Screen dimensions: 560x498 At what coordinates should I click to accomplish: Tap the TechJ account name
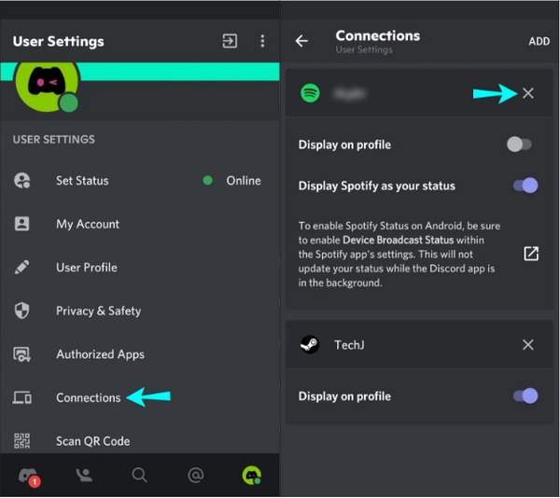[349, 345]
